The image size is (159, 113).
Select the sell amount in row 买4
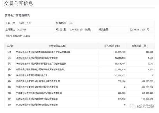(151, 69)
